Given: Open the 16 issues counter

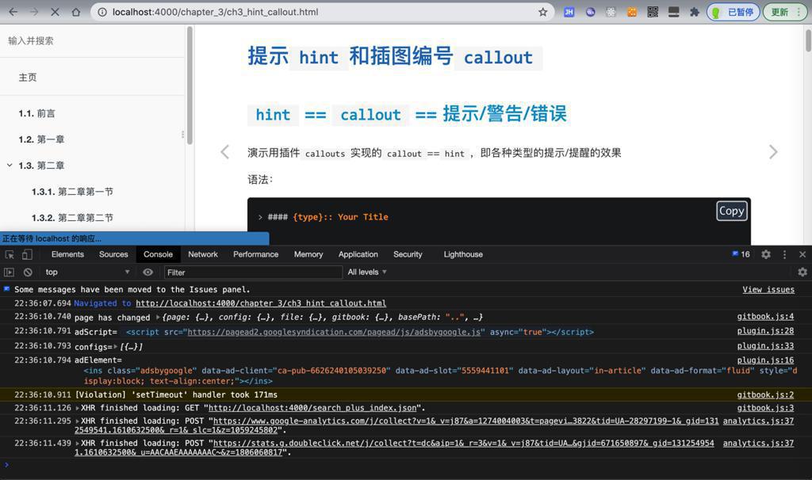Looking at the screenshot, I should (741, 254).
